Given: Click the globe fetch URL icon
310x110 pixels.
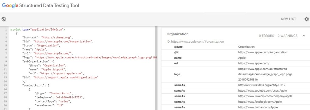Looking at the screenshot, I should click(x=4, y=19).
